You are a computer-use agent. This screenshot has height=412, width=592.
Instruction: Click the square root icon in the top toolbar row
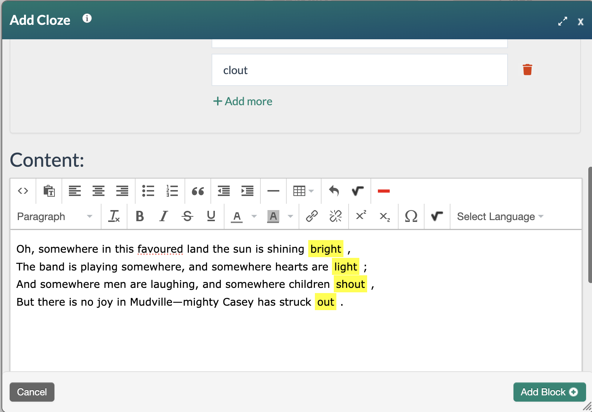click(358, 191)
